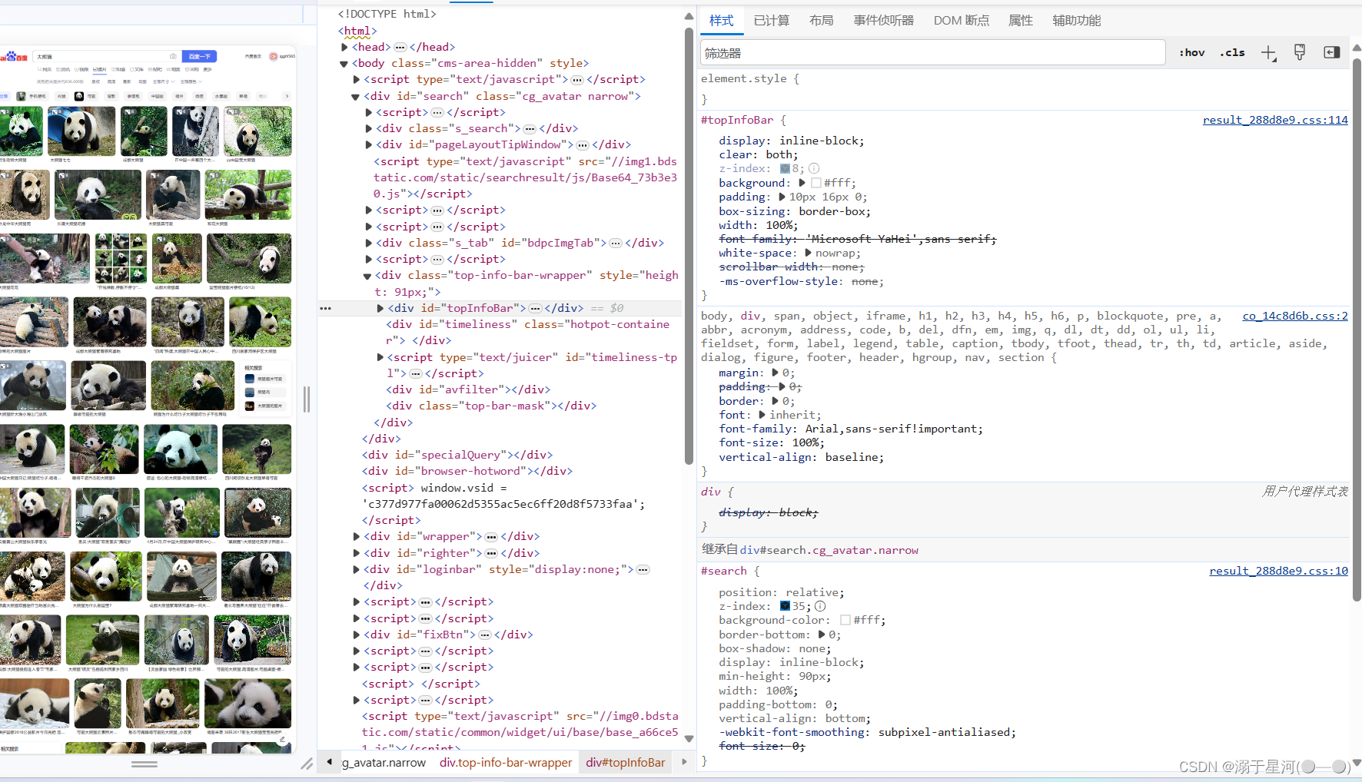Image resolution: width=1362 pixels, height=782 pixels.
Task: Click the style editor paintbrush icon
Action: pos(1300,52)
